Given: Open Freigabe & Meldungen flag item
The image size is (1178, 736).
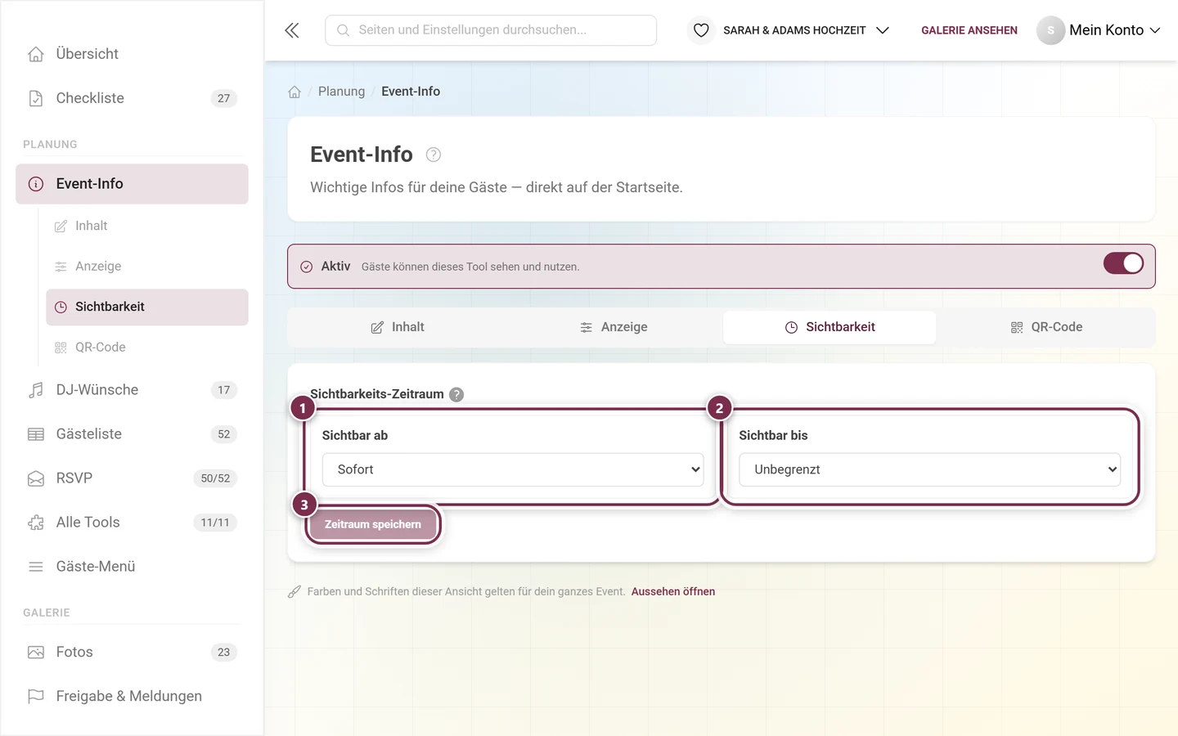Looking at the screenshot, I should 132,696.
